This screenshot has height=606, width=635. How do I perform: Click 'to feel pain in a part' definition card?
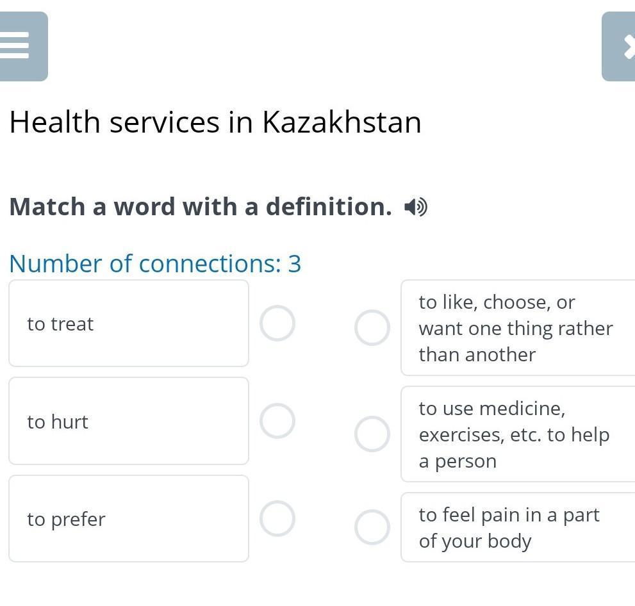point(516,528)
